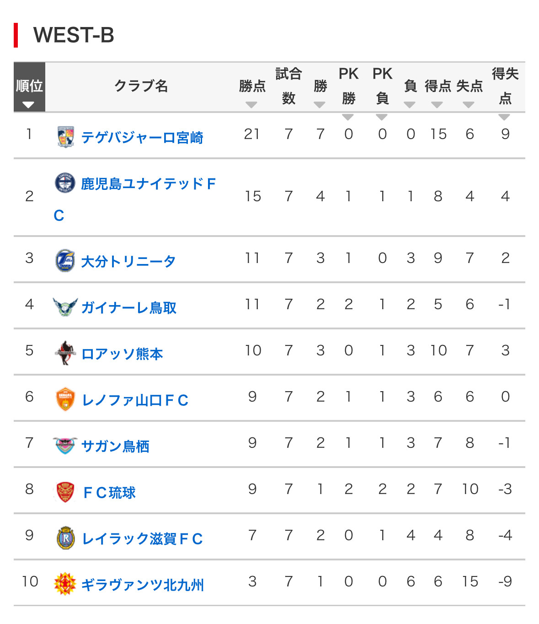Sort by 得失点 goal difference column
The image size is (539, 624).
(x=504, y=117)
